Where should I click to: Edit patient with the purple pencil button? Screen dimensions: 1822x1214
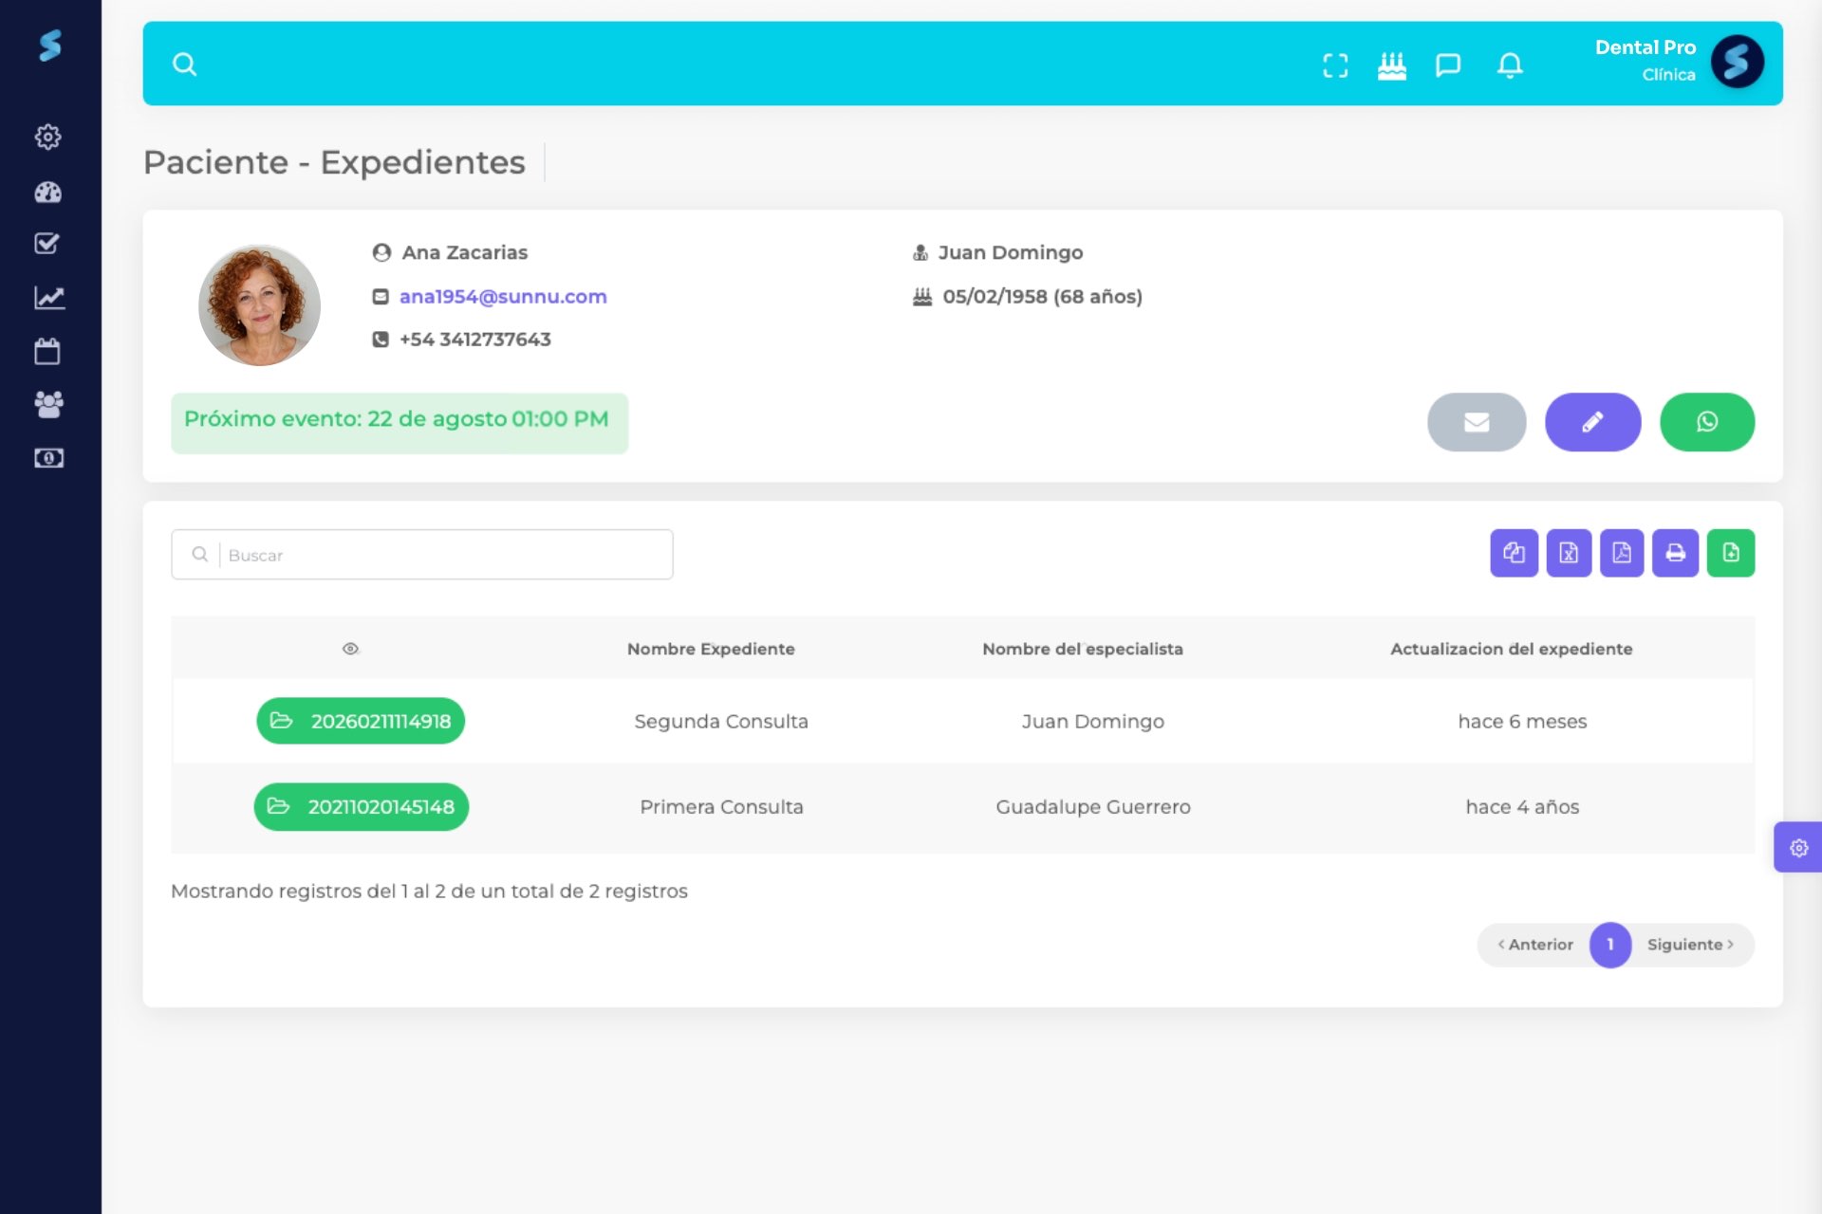click(x=1592, y=422)
